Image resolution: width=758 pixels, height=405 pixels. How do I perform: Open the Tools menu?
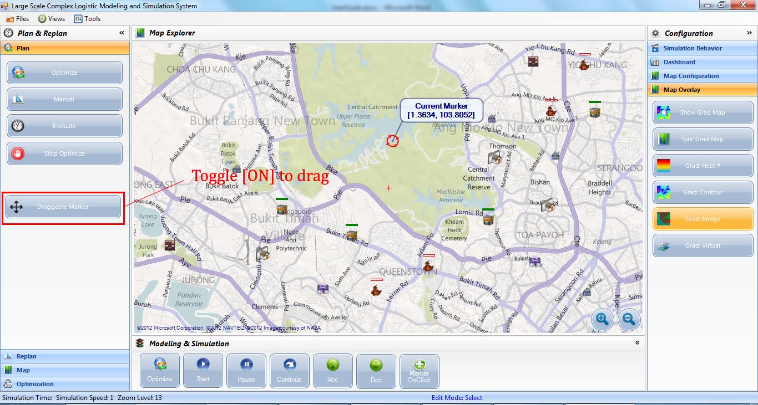pos(89,18)
